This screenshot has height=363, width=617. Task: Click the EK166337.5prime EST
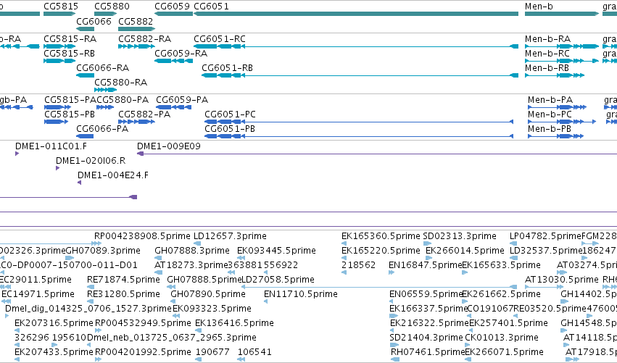(x=394, y=317)
